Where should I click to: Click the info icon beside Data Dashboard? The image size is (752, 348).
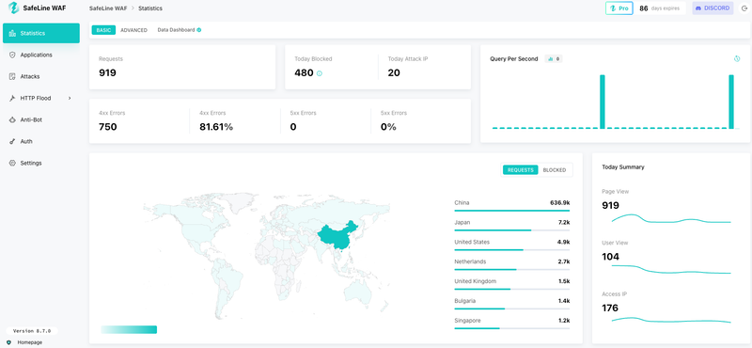[x=199, y=30]
